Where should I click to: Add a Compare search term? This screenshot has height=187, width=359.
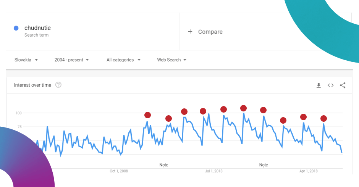[210, 32]
